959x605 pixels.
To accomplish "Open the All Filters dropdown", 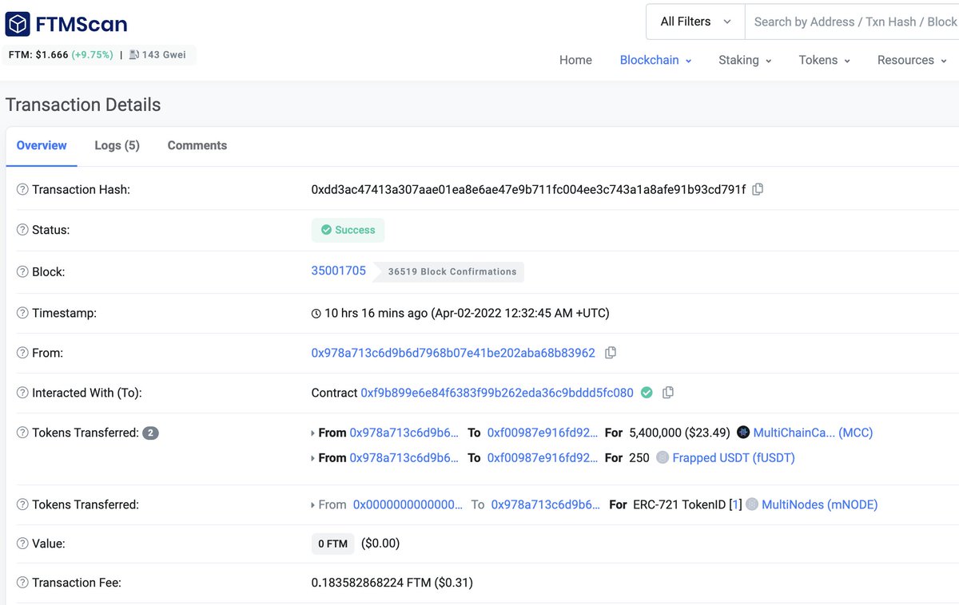I will [x=693, y=22].
